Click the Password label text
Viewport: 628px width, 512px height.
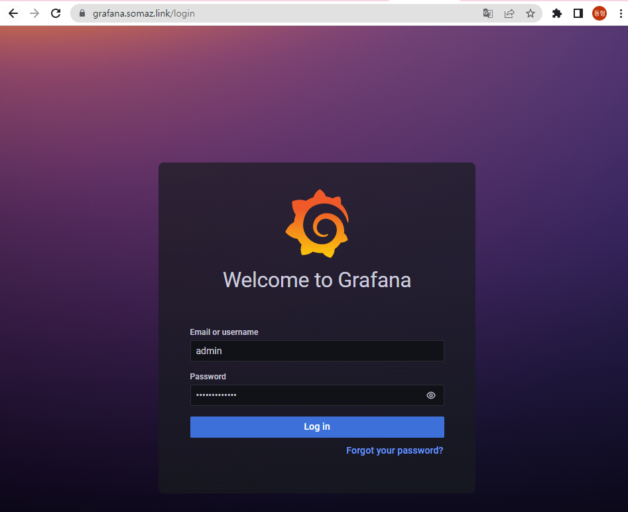click(208, 377)
